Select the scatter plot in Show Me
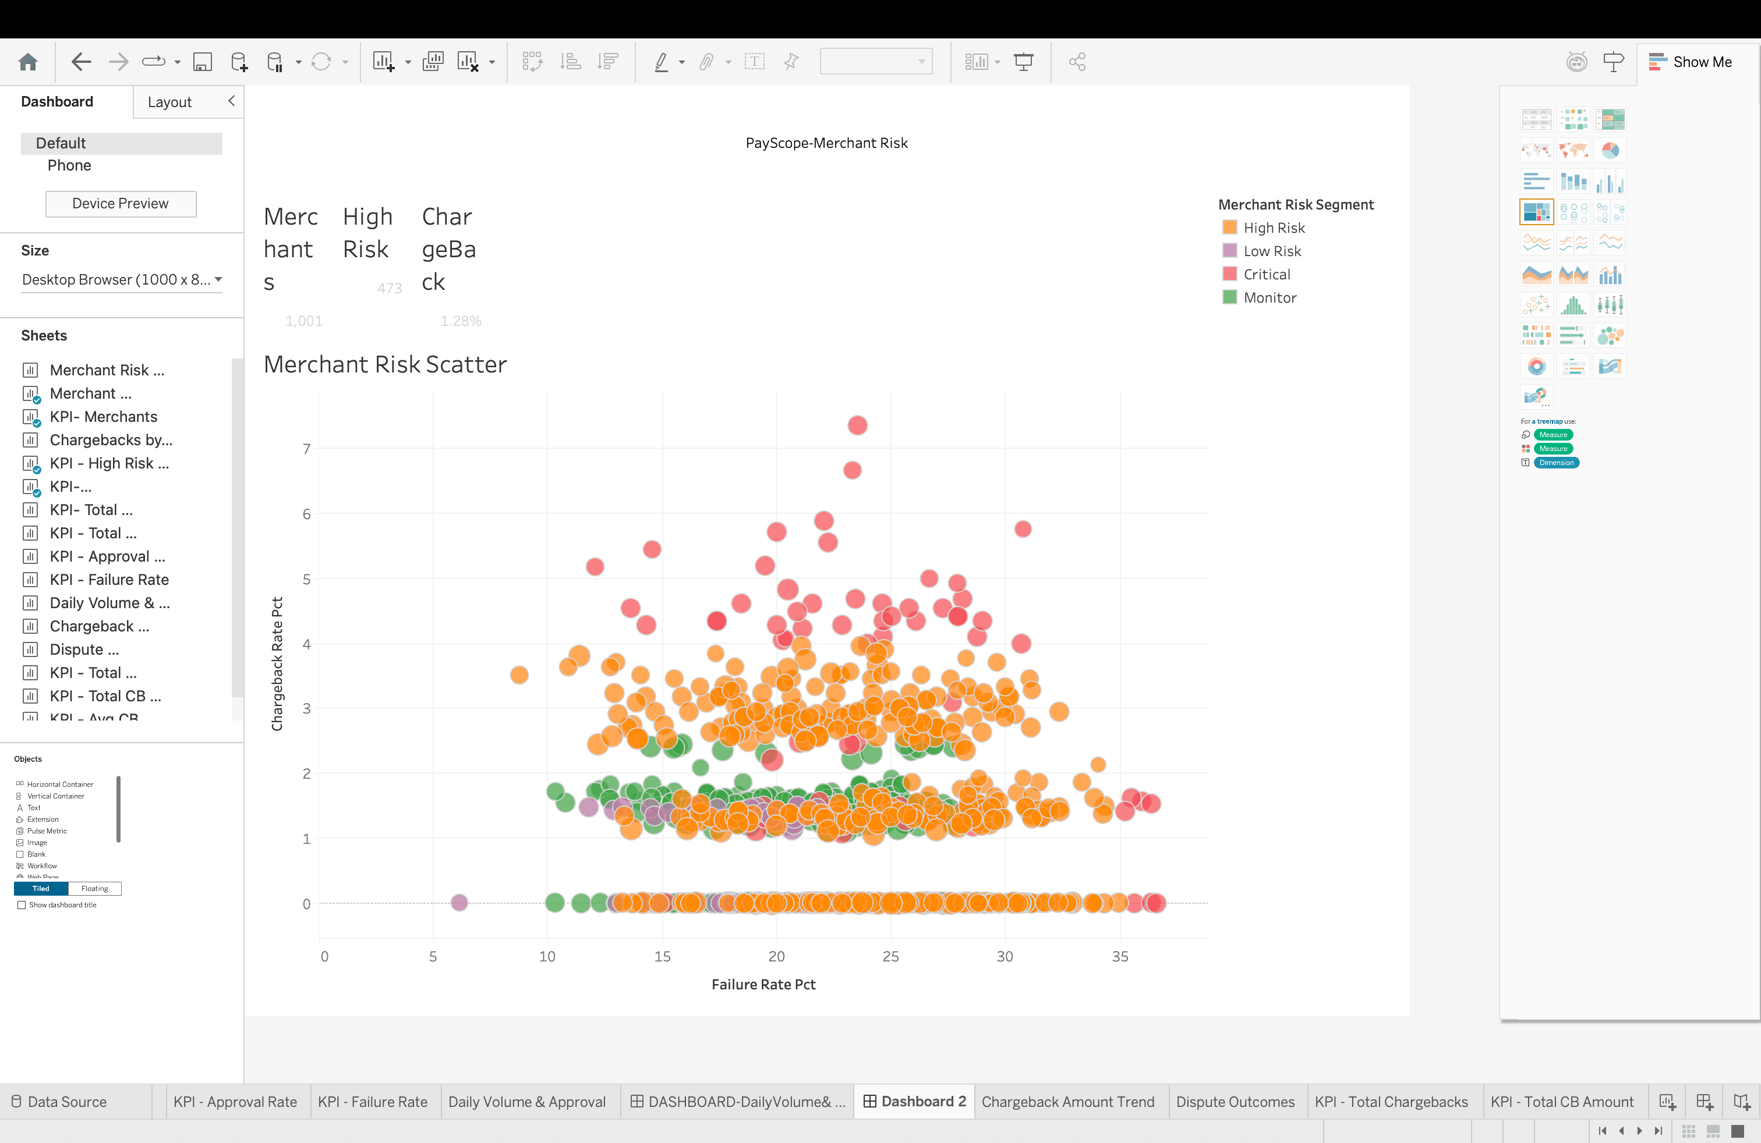The height and width of the screenshot is (1143, 1761). click(x=1536, y=304)
